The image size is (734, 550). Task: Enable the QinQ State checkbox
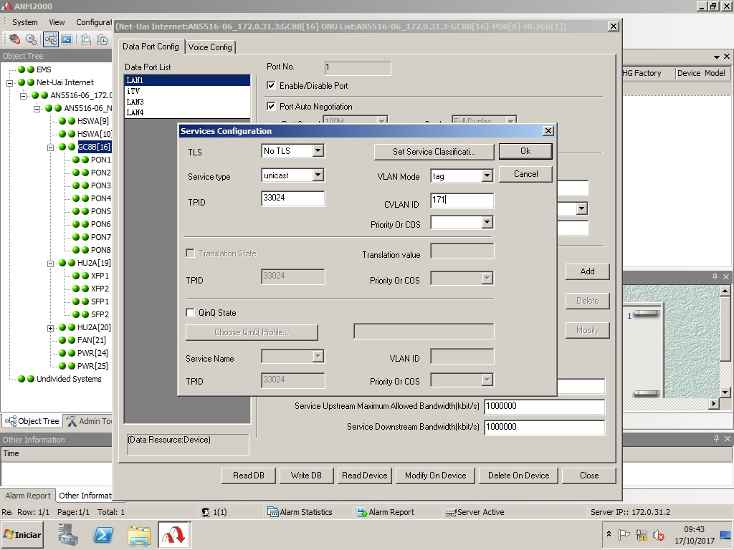(x=191, y=313)
